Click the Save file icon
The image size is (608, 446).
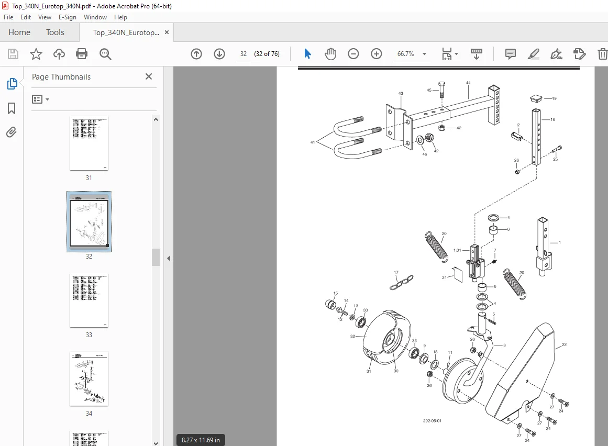tap(13, 54)
